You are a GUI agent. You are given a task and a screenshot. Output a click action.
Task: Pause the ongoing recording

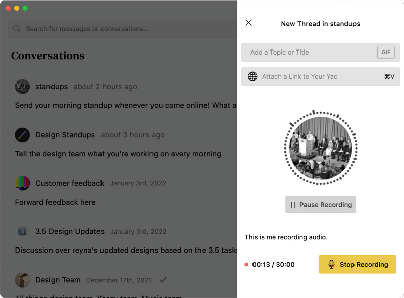click(320, 205)
